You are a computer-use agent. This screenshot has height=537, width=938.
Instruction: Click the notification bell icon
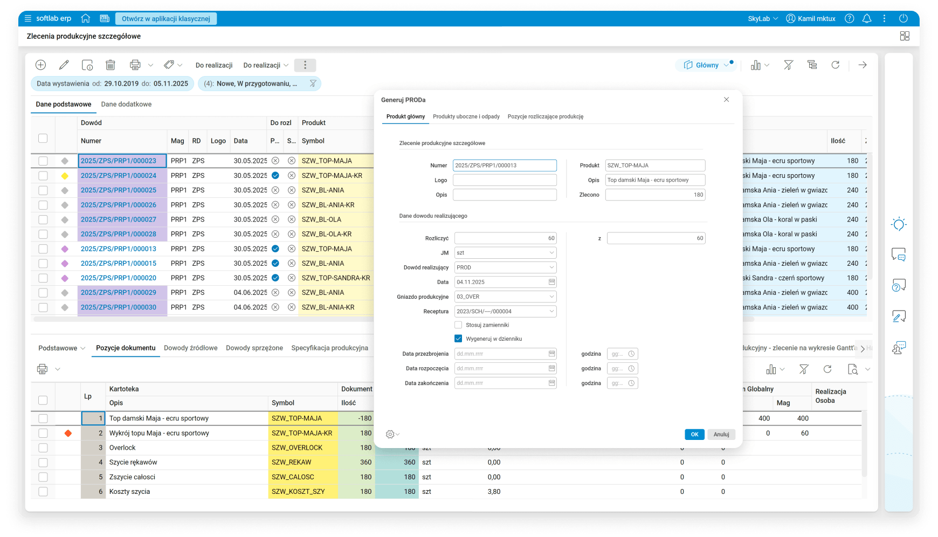867,18
